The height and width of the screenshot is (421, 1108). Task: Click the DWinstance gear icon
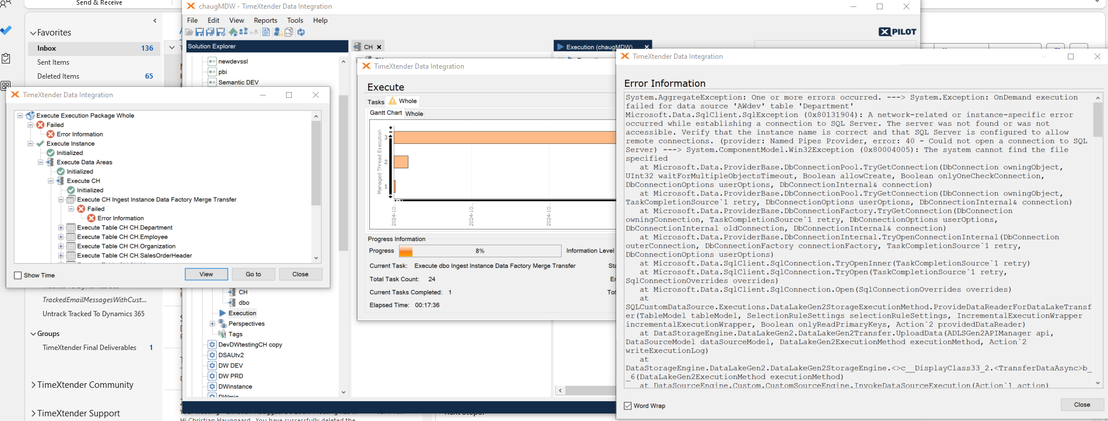click(x=212, y=386)
